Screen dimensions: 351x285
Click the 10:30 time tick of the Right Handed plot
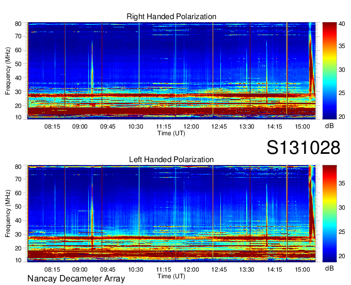point(136,126)
